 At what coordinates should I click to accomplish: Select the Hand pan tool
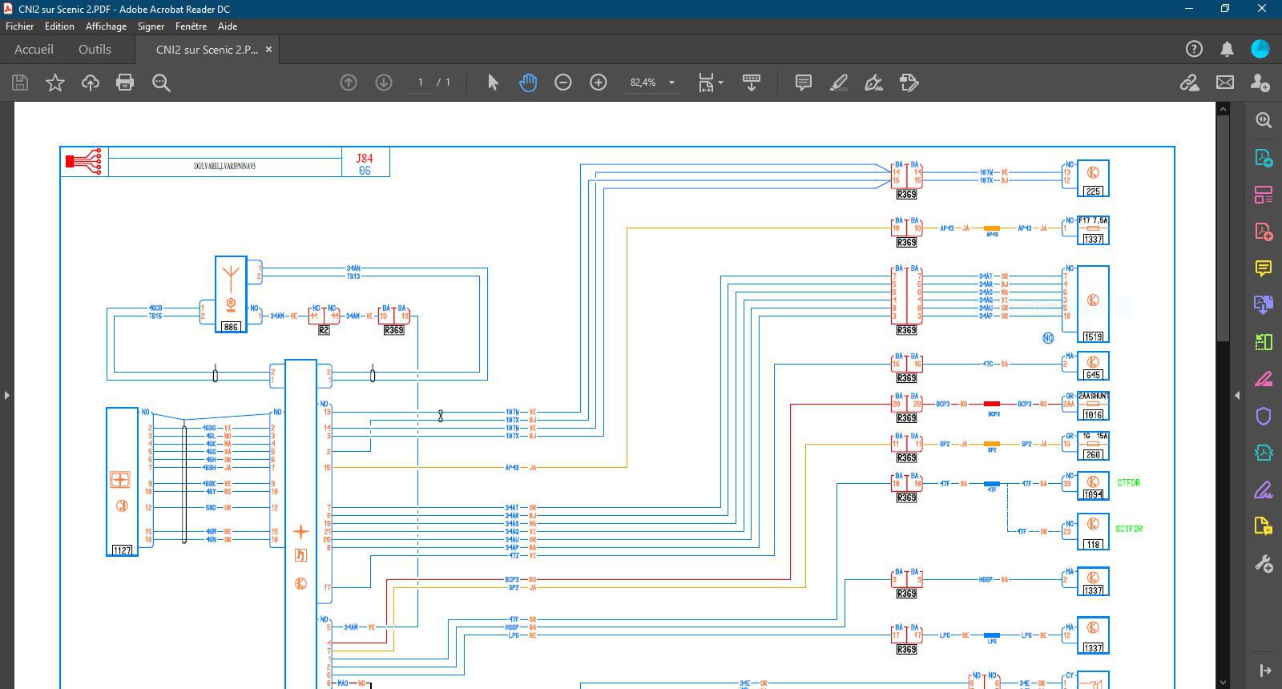[528, 83]
